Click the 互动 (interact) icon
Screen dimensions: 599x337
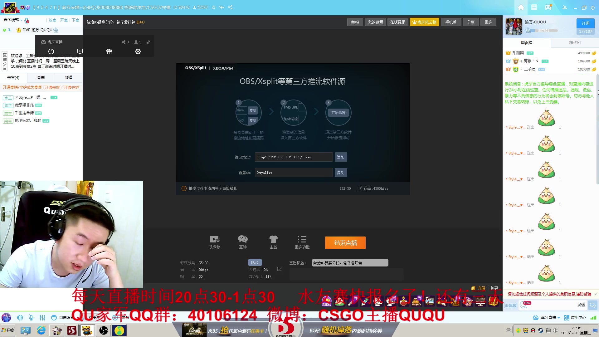coord(243,242)
